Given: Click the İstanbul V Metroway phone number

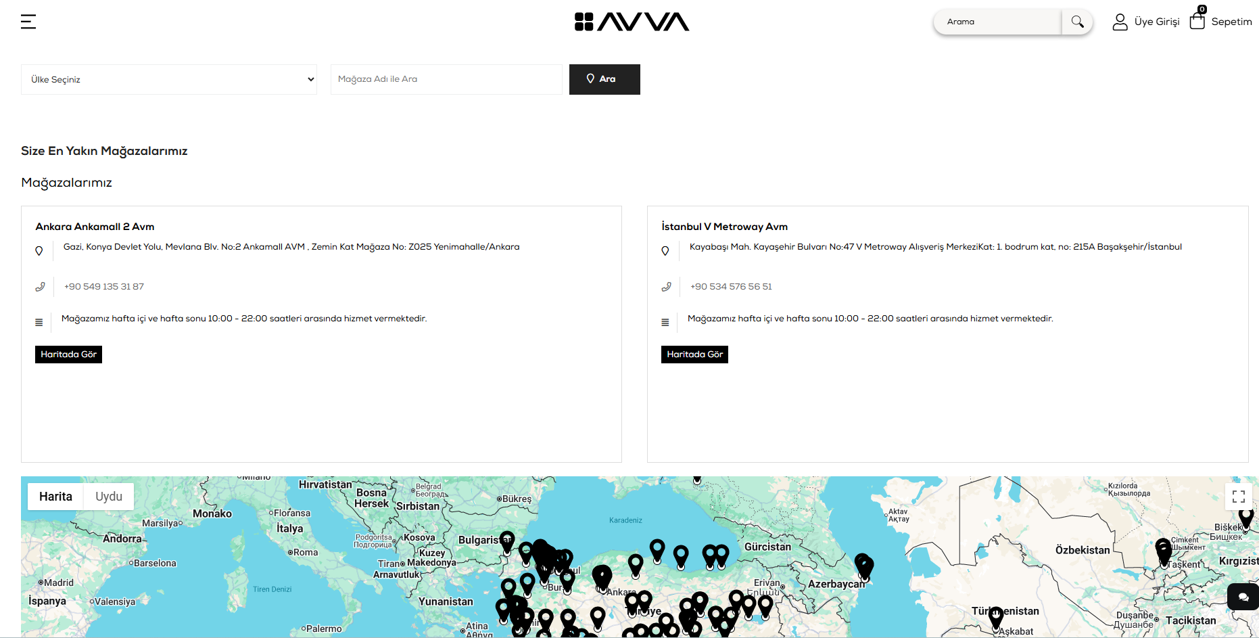Looking at the screenshot, I should (x=731, y=287).
